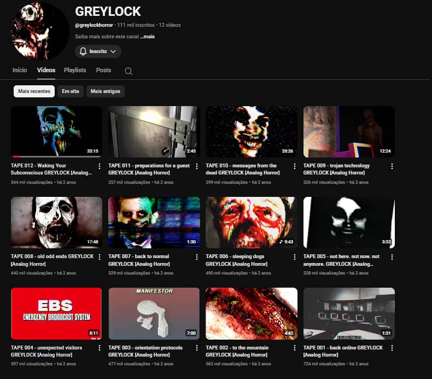Screen dimensions: 432x379
Task: Open 'TAPE 007 - back to normal' title link
Action: pos(138,256)
